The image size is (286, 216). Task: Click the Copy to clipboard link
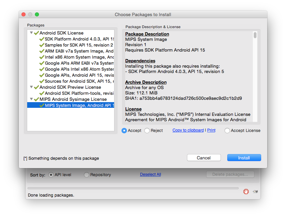click(x=188, y=130)
